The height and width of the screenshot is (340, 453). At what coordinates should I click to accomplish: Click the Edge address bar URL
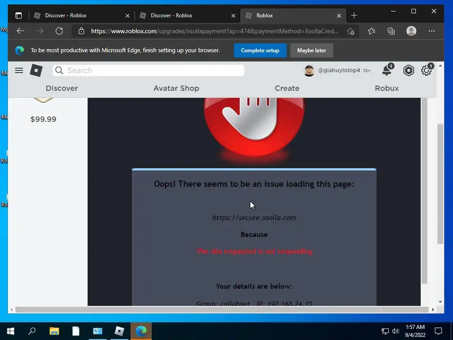tap(215, 31)
